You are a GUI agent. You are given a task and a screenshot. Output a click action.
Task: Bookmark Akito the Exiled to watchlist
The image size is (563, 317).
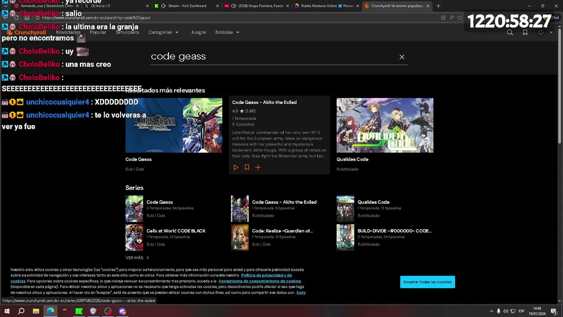[247, 167]
